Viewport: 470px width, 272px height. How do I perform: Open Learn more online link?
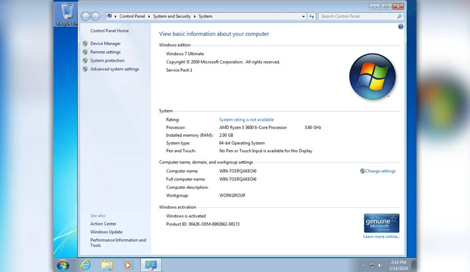(x=382, y=237)
